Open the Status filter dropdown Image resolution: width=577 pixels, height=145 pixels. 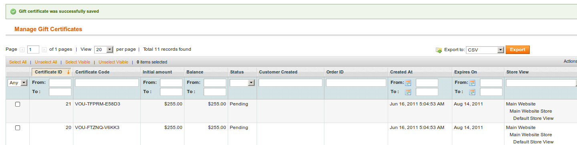click(242, 83)
